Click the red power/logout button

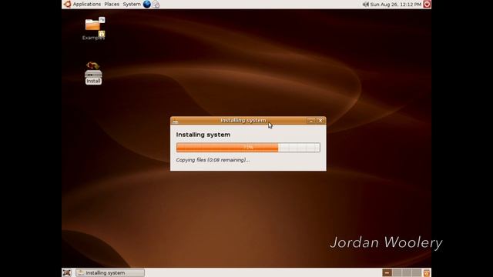point(427,4)
